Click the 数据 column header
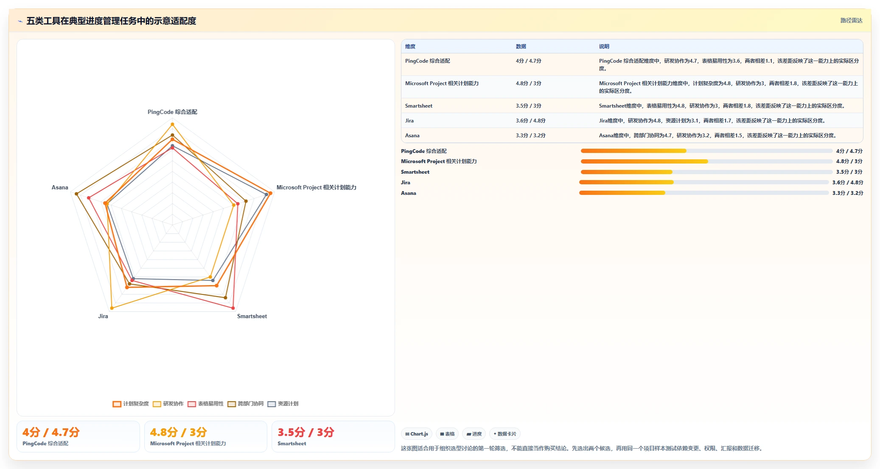880x469 pixels. click(521, 47)
